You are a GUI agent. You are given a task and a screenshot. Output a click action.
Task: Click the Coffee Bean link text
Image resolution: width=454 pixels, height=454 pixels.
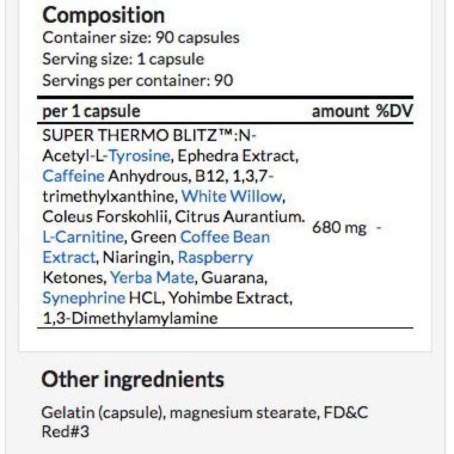coord(225,237)
